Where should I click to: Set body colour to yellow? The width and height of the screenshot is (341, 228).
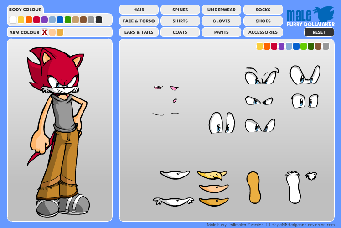coord(21,20)
